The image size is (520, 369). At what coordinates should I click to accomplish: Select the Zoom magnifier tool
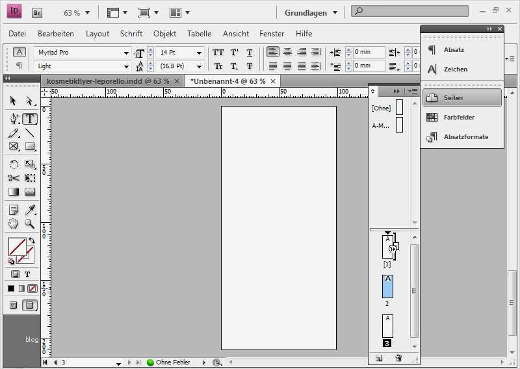[x=30, y=223]
